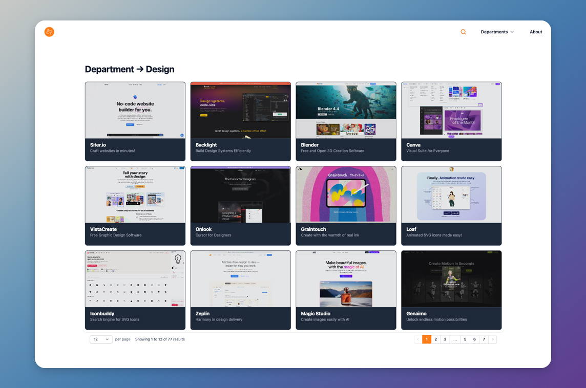Click the Siter.io title link
586x388 pixels.
[98, 145]
